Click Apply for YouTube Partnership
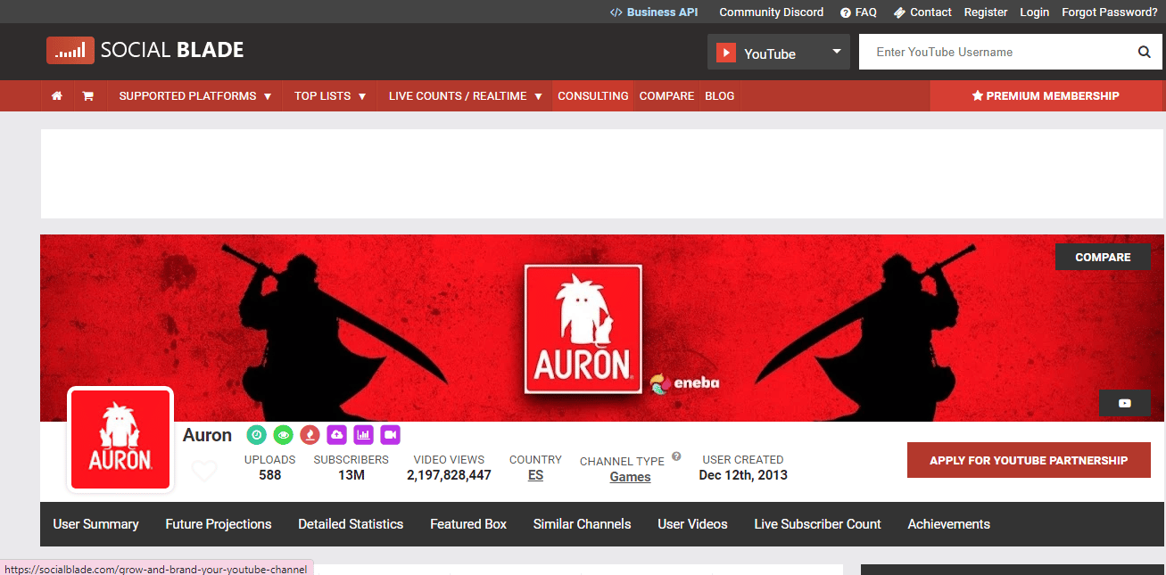1166x575 pixels. 1029,460
